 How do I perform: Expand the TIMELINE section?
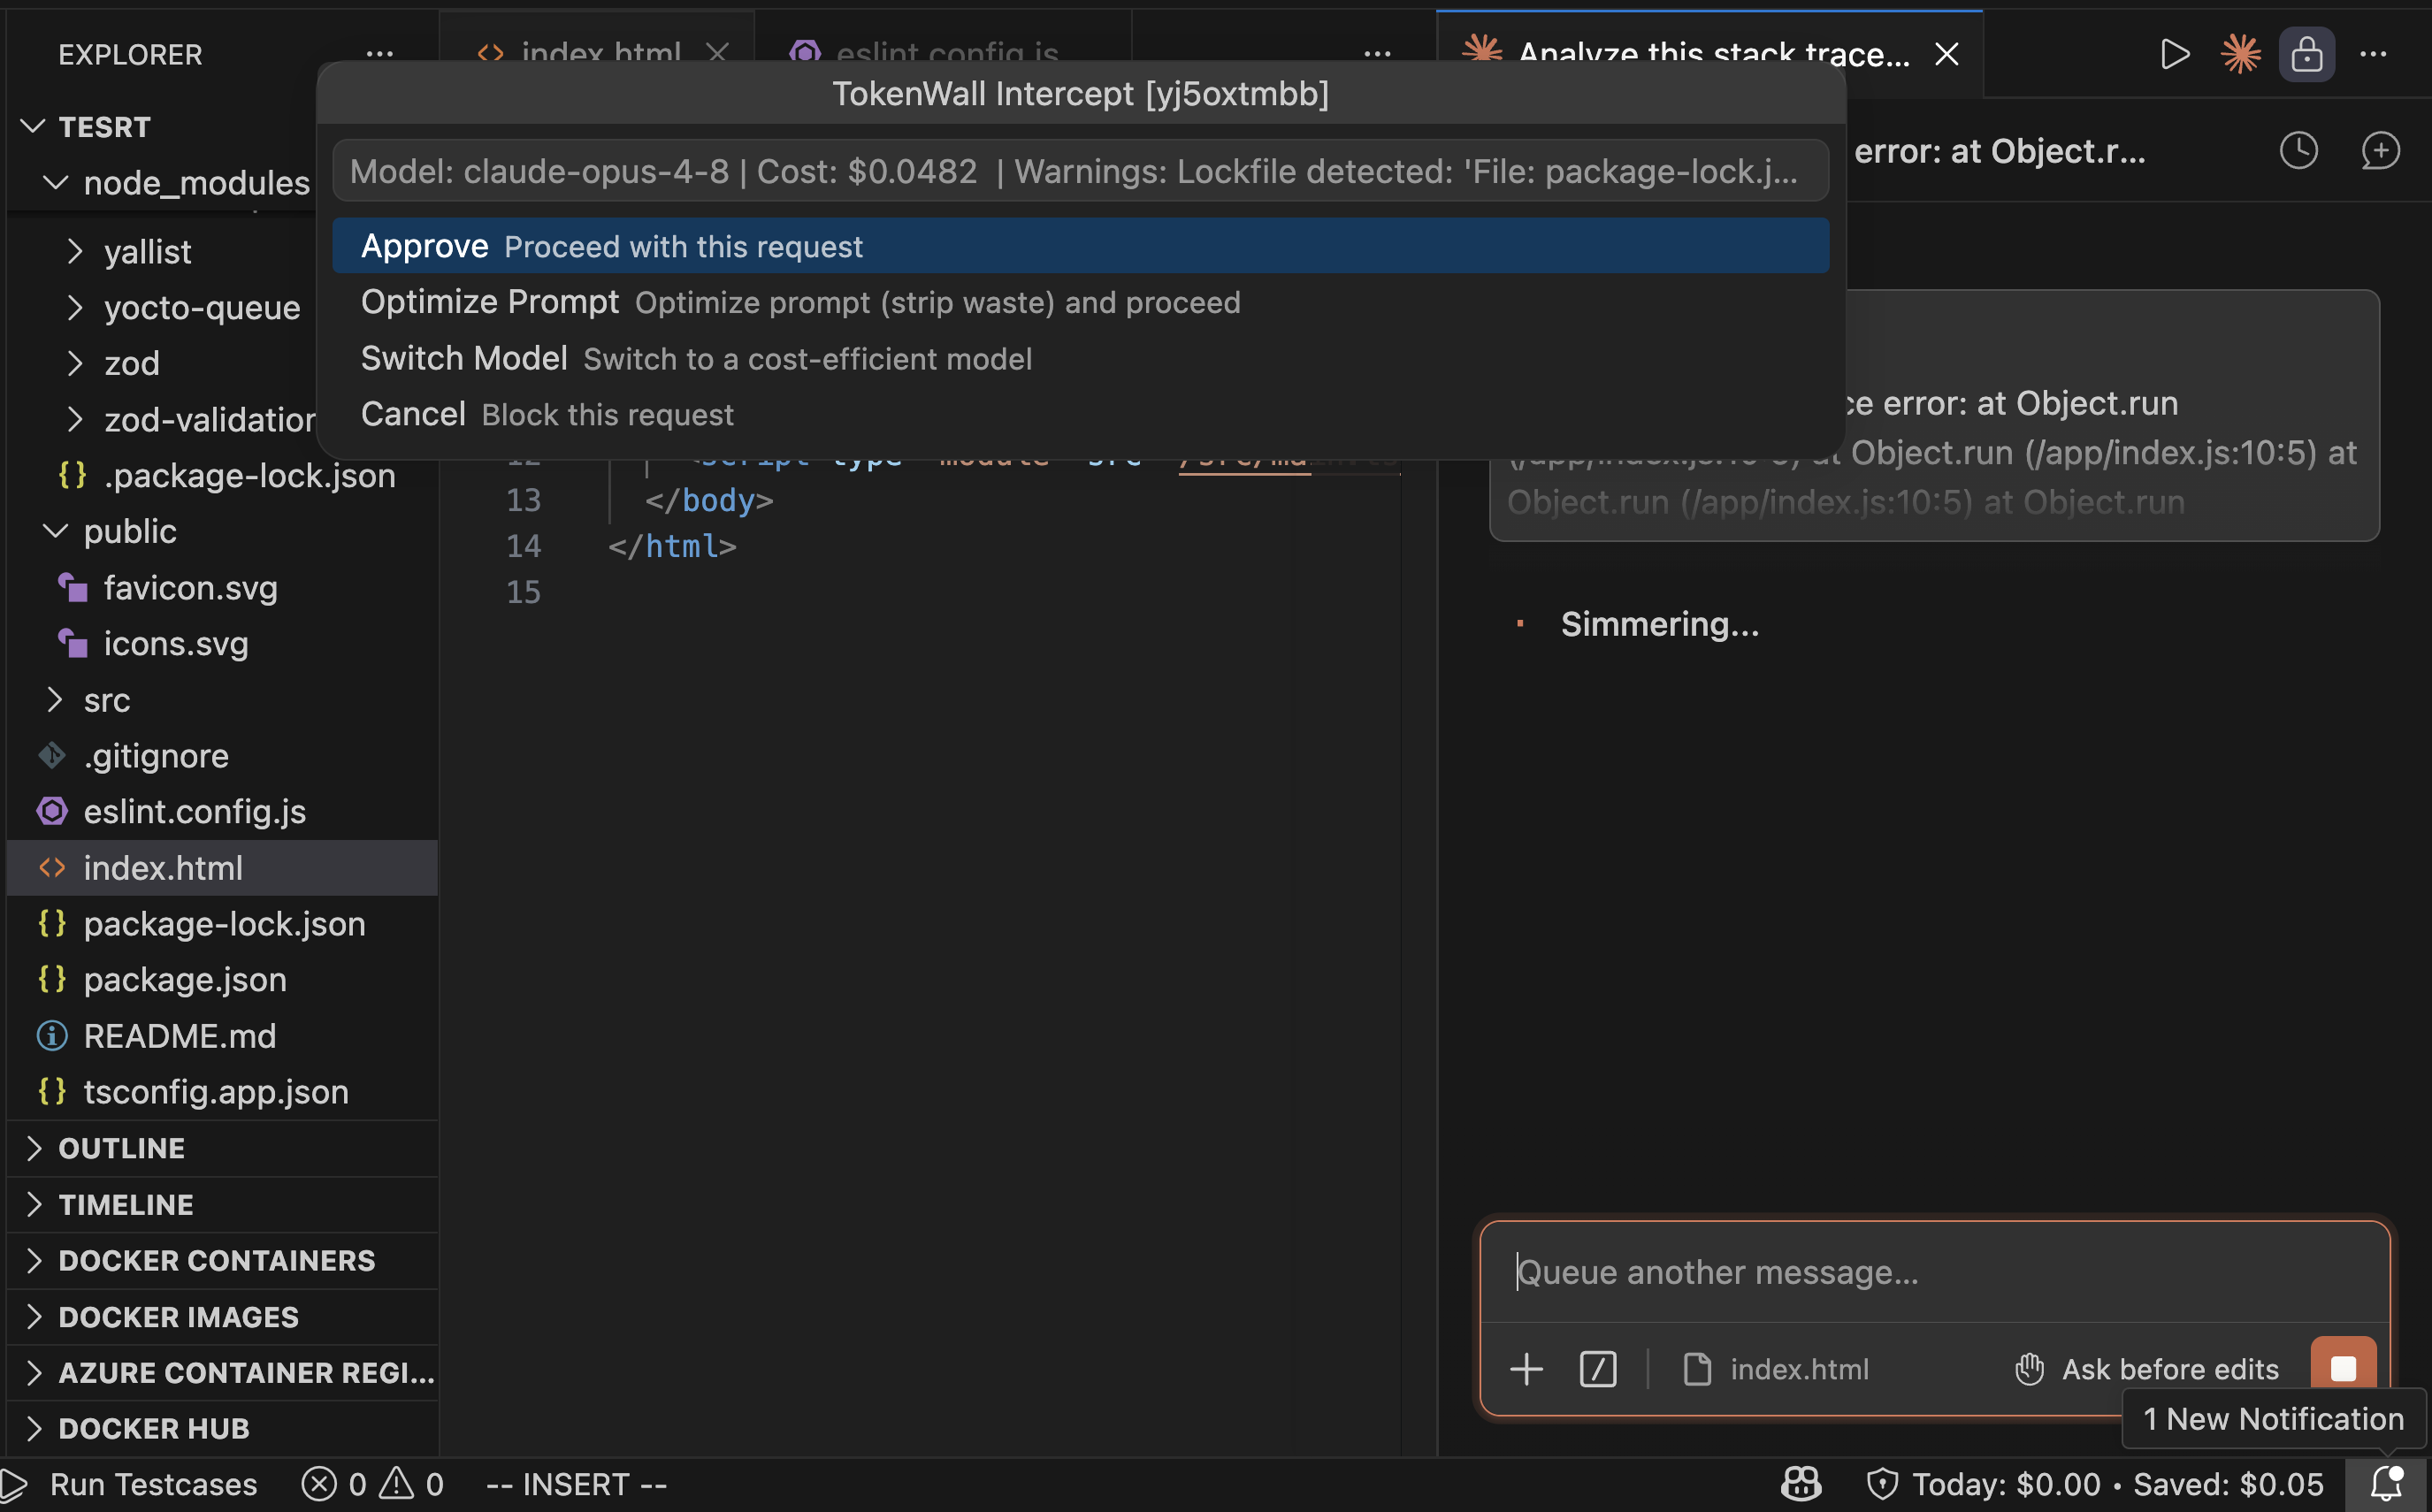coord(222,1204)
